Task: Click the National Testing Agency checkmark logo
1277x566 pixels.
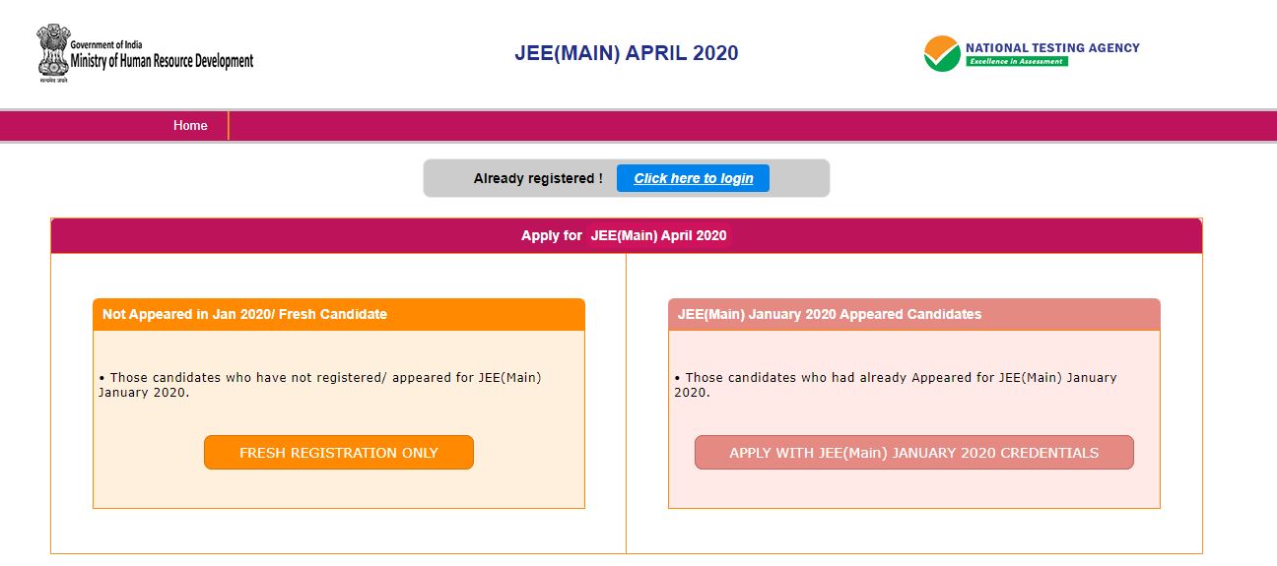Action: tap(941, 53)
